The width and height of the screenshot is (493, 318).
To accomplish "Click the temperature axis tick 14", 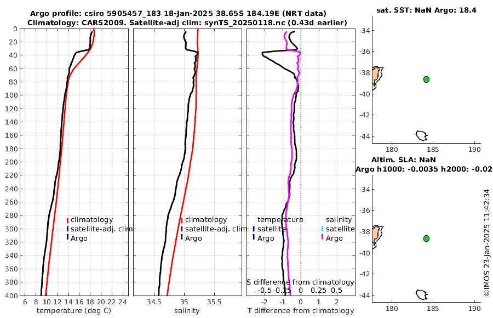I will point(68,302).
